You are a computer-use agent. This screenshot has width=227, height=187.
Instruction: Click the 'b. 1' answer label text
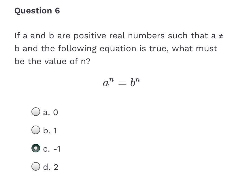pyautogui.click(x=50, y=131)
